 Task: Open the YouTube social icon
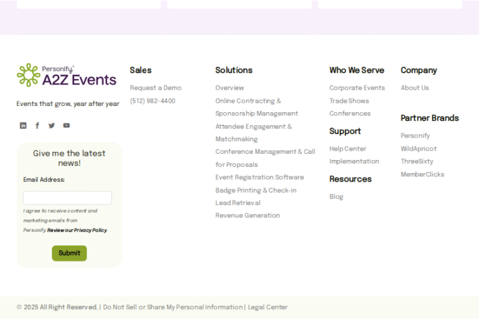[66, 125]
